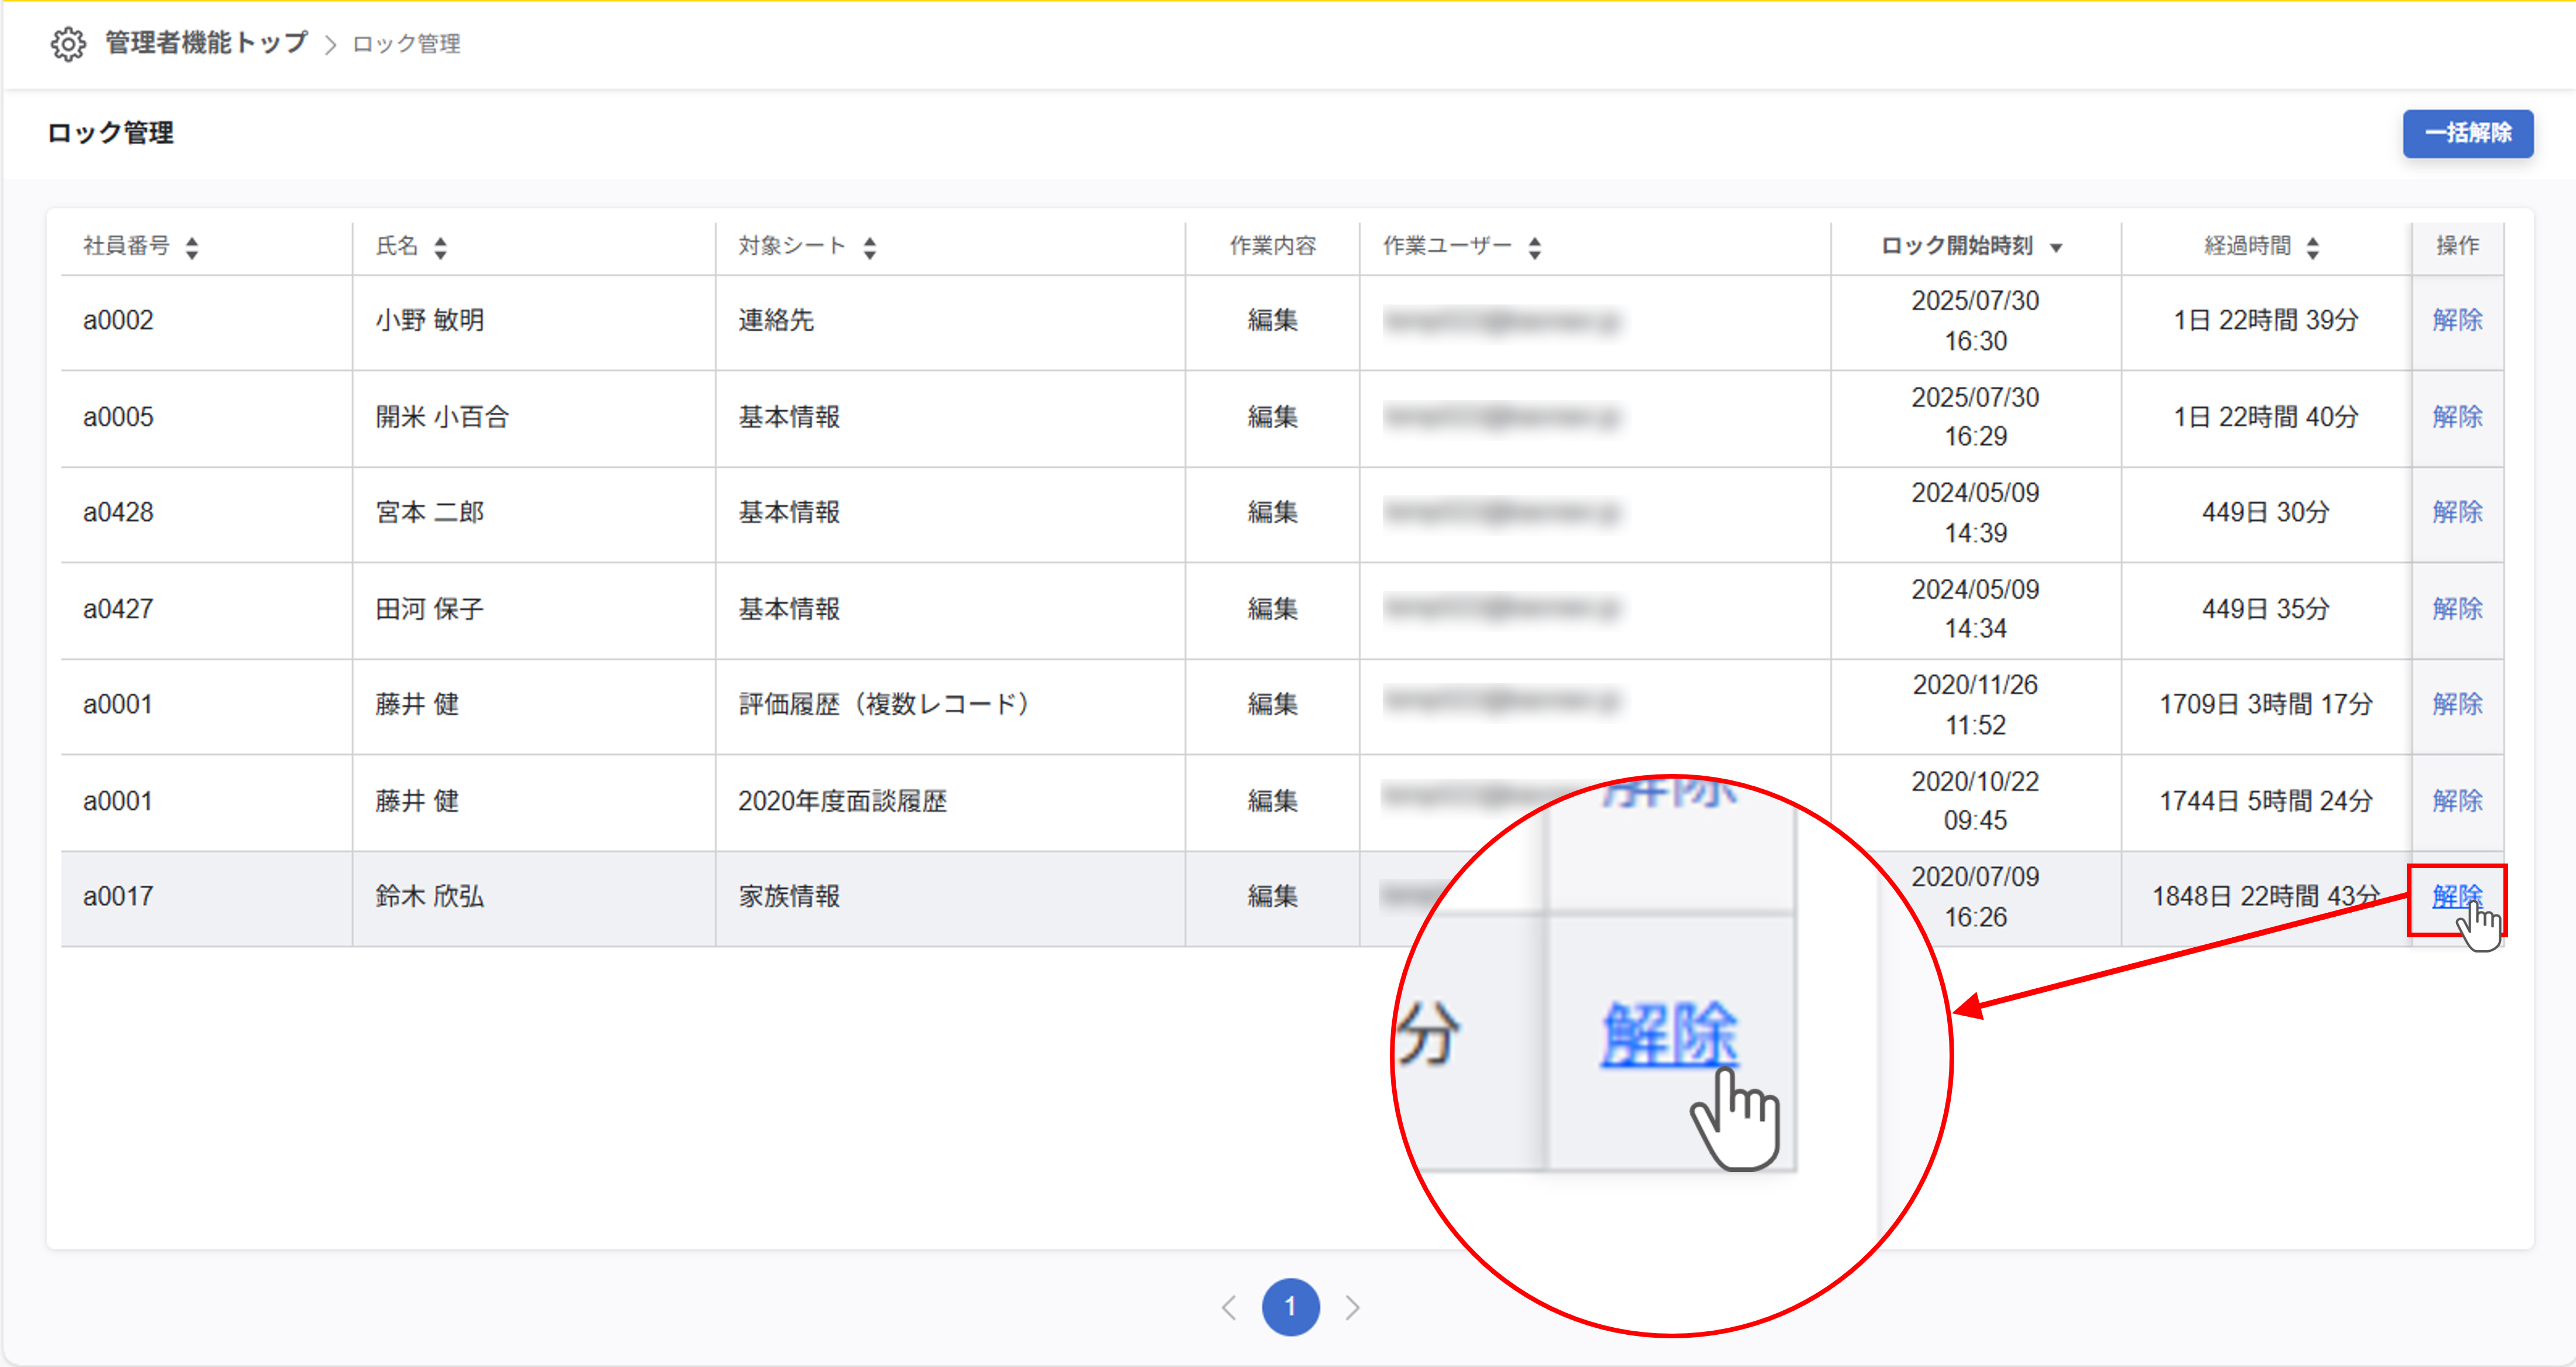Click 解除 for a0005 開米 小百合

2457,416
